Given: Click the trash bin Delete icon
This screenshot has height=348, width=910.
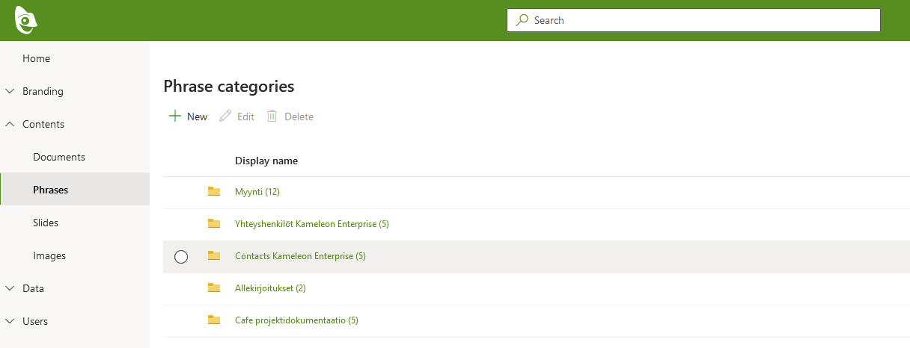Looking at the screenshot, I should pos(272,116).
